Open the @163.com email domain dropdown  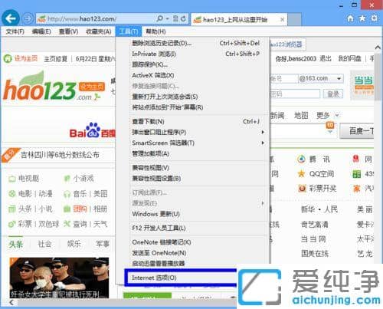click(339, 78)
